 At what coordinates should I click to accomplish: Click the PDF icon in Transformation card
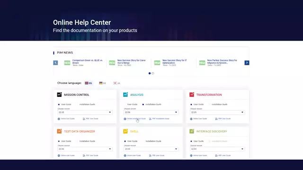(216, 119)
